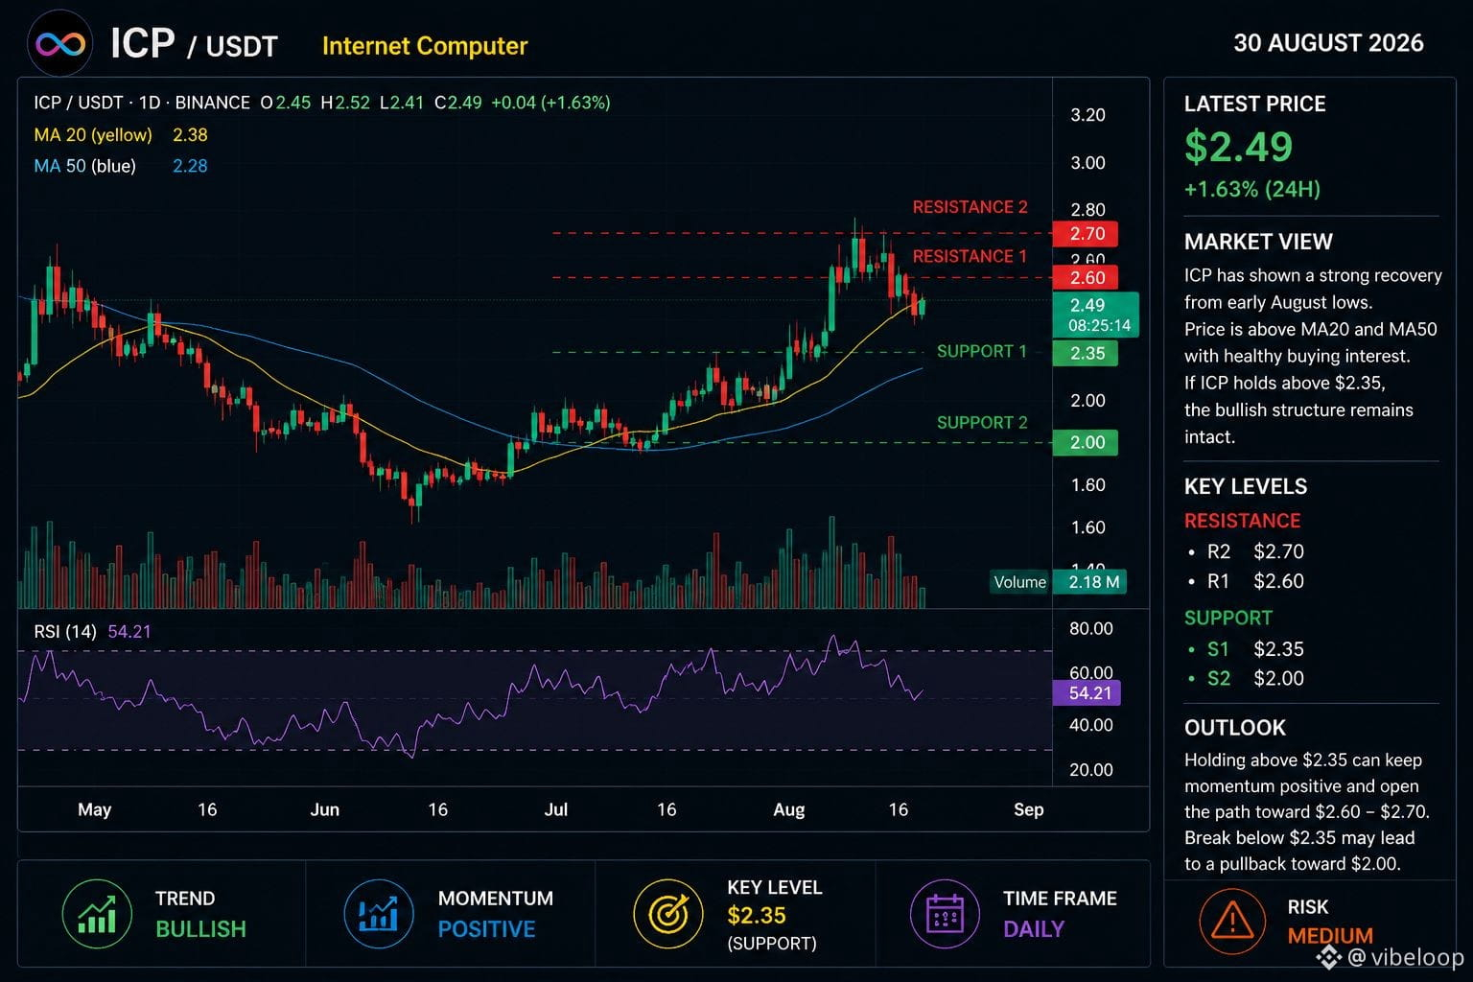Click the purple DAILY time frame value

[1034, 929]
